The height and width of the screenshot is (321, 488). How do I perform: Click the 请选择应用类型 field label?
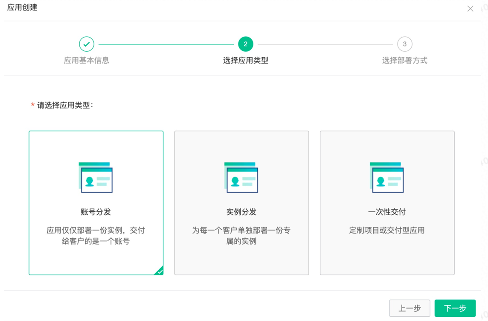pos(65,105)
